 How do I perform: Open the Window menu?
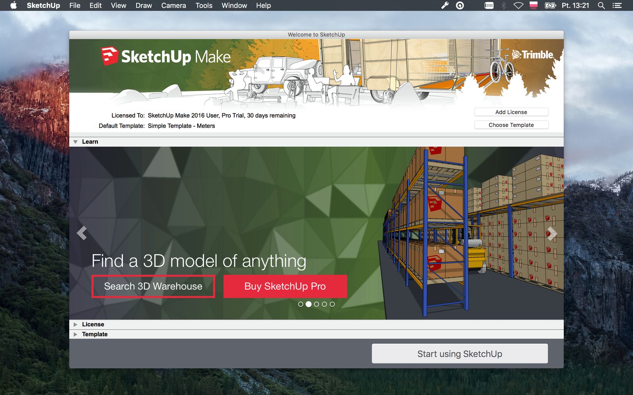[234, 6]
